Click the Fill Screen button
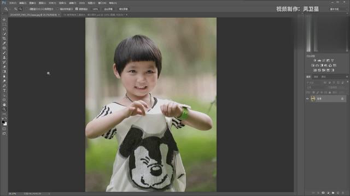350x196 pixels. [123, 9]
